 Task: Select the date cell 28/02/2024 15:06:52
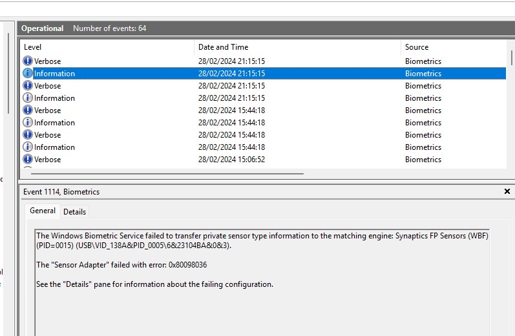231,160
